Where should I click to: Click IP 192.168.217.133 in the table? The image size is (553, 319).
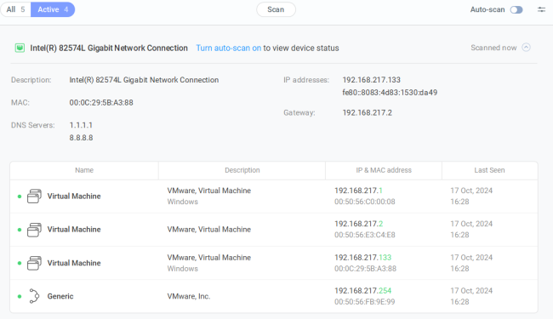[363, 258]
